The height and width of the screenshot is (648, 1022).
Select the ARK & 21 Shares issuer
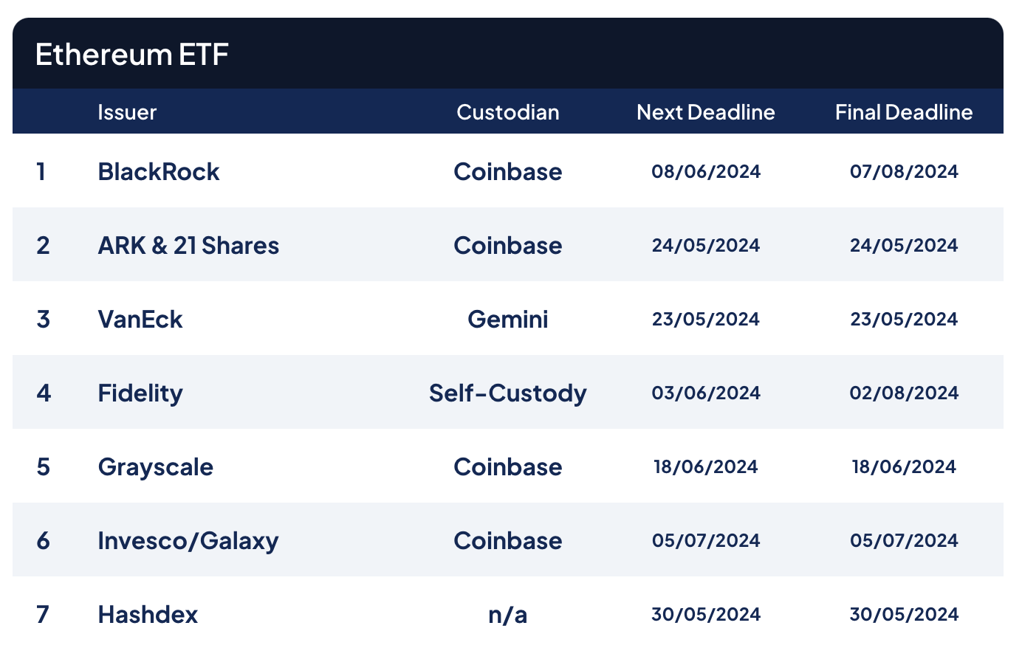[188, 246]
